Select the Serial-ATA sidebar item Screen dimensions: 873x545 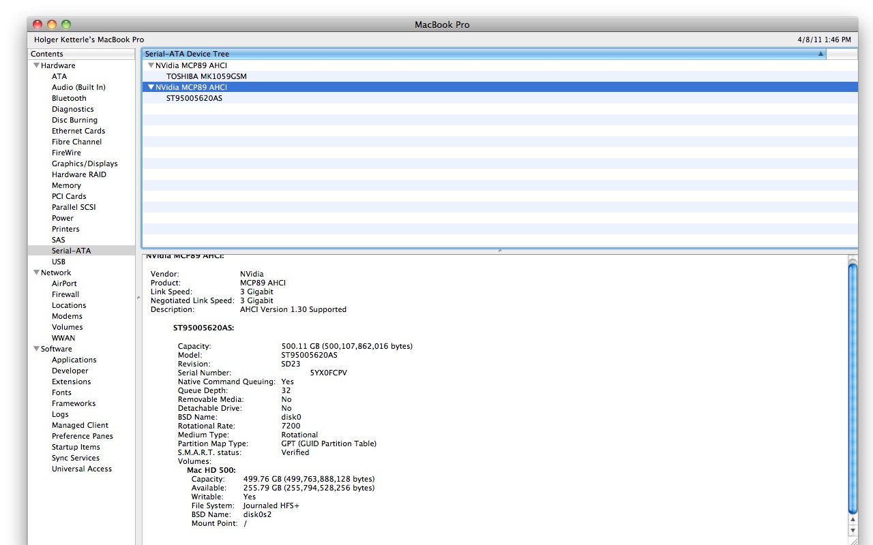71,251
